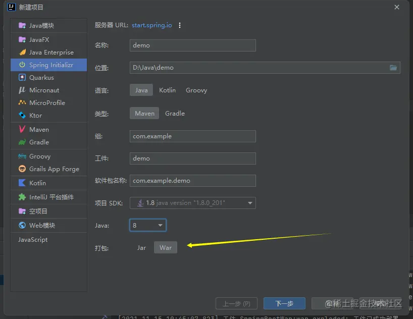Click the 名称 field containing demo
This screenshot has width=413, height=319.
(x=193, y=45)
